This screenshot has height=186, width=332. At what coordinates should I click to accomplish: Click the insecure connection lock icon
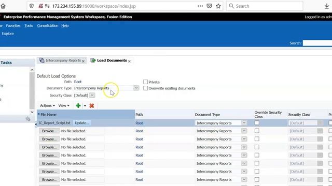point(40,6)
